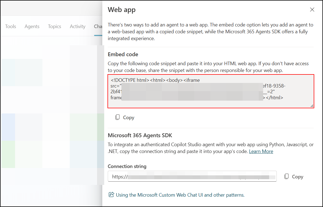Click the embed code resize handle
Viewport: 323px width, 207px height.
(312, 106)
